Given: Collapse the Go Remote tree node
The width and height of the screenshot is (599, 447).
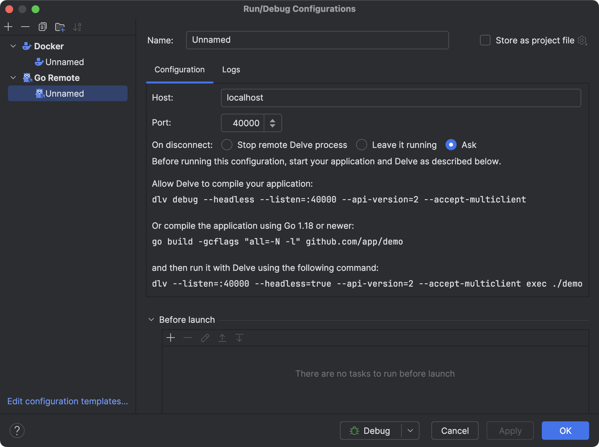Looking at the screenshot, I should (x=13, y=78).
